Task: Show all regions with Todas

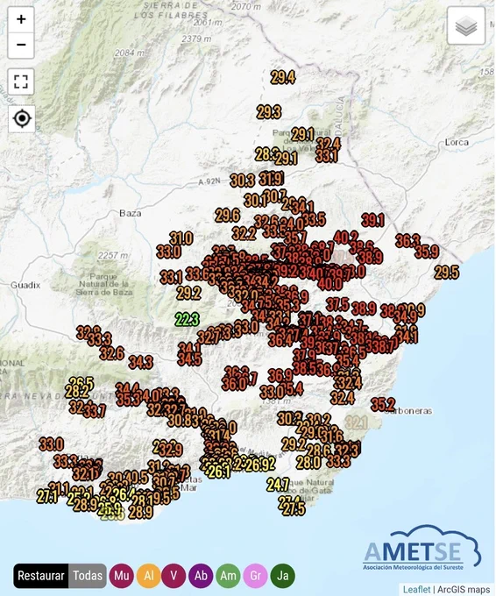Action: pyautogui.click(x=88, y=576)
